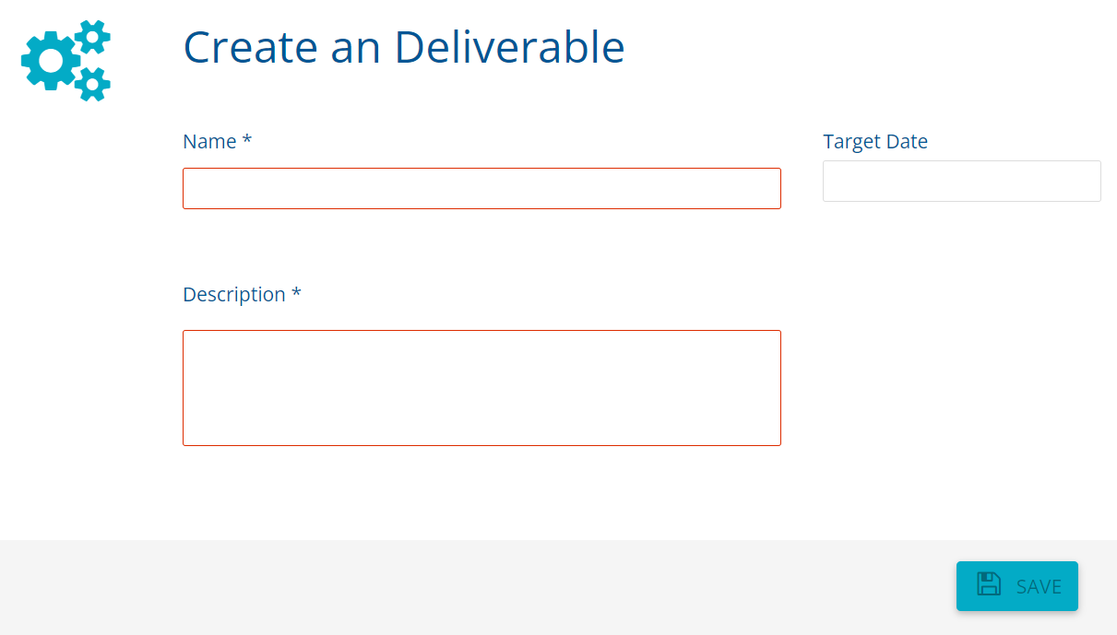Click the large gear in the logo
The height and width of the screenshot is (635, 1117).
pyautogui.click(x=49, y=61)
